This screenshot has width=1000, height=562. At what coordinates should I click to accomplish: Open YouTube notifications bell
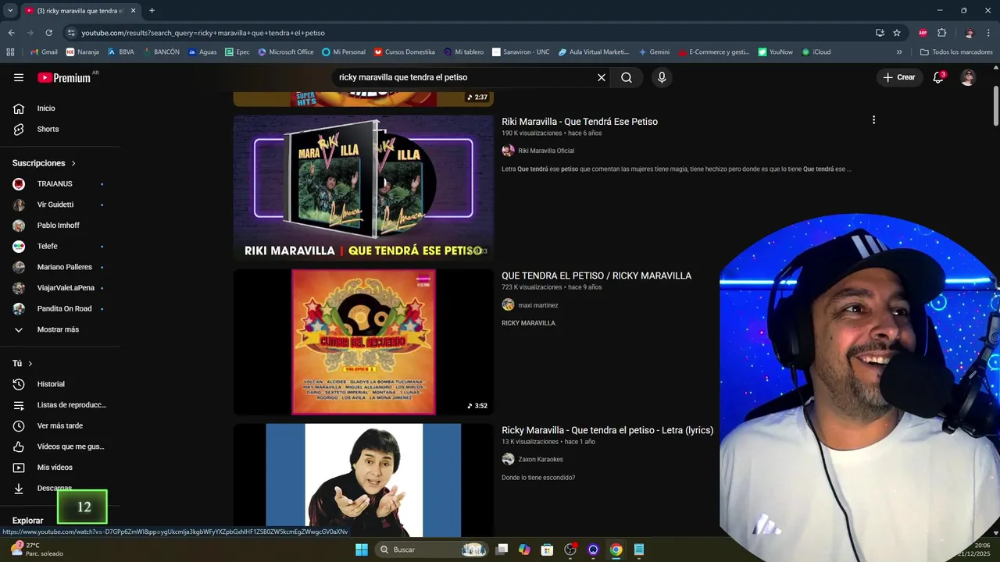coord(938,77)
